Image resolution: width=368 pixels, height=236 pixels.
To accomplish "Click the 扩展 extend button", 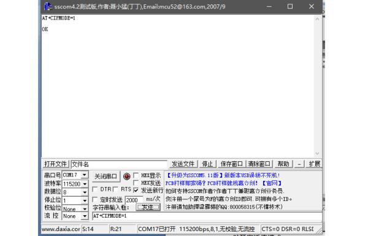I will point(314,164).
